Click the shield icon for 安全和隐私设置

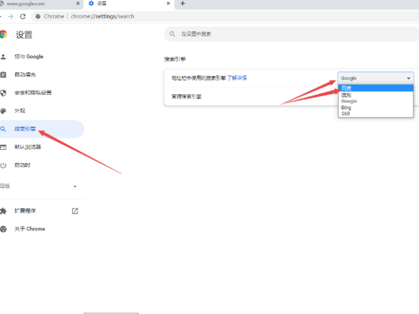coord(3,93)
